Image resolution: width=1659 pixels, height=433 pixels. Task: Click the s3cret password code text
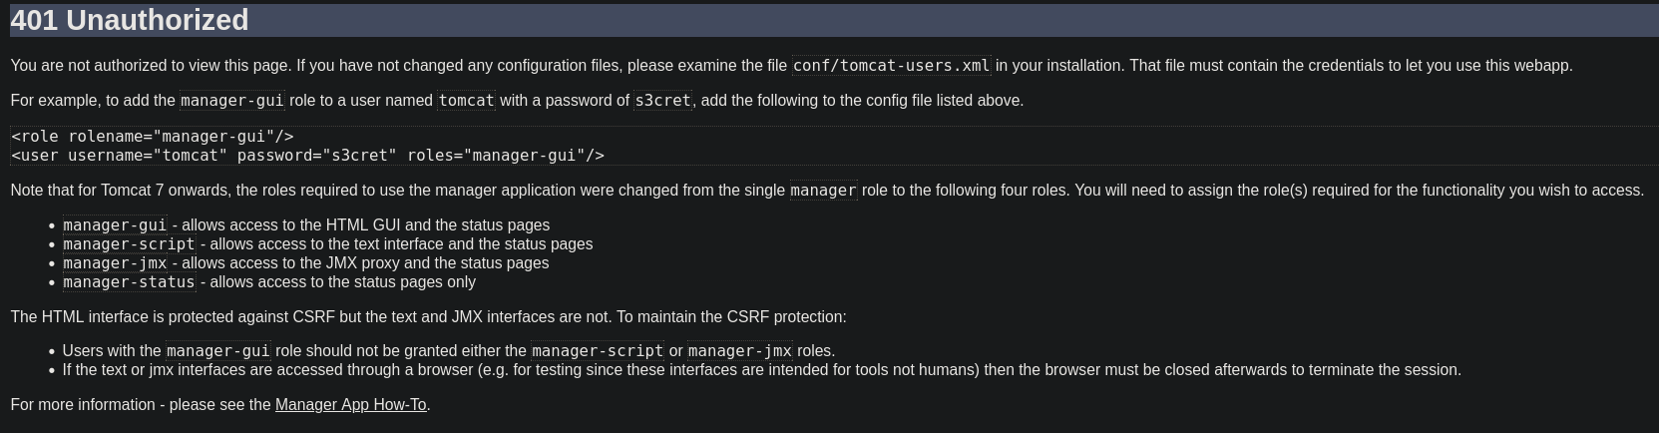click(663, 101)
